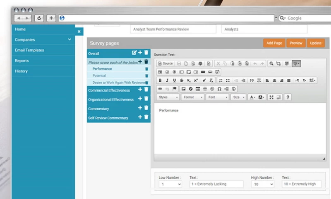Toggle Italic formatting

click(x=167, y=80)
